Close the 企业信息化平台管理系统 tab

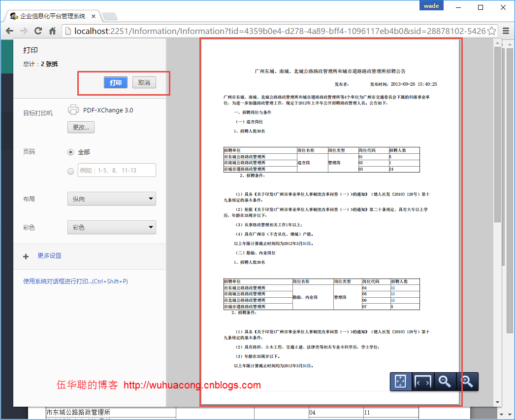pos(93,16)
